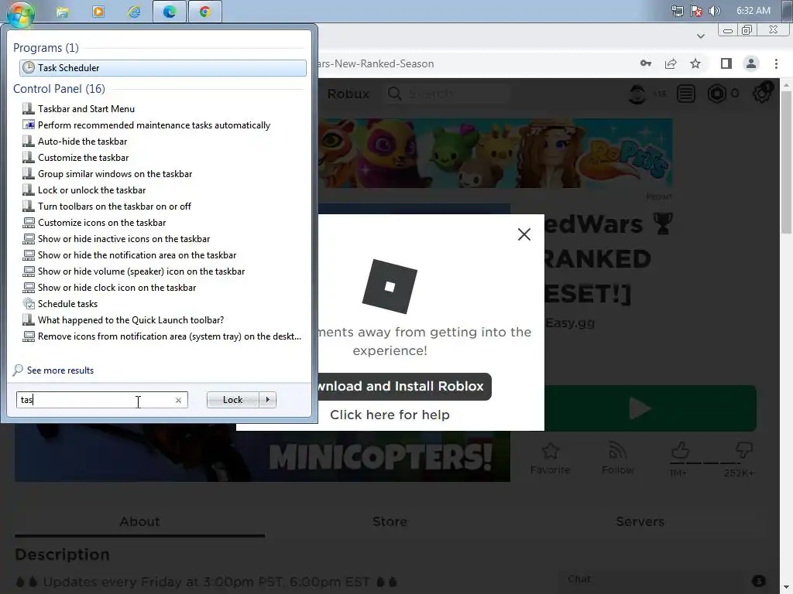The image size is (793, 594).
Task: Click the Roblox Search field
Action: tap(448, 94)
